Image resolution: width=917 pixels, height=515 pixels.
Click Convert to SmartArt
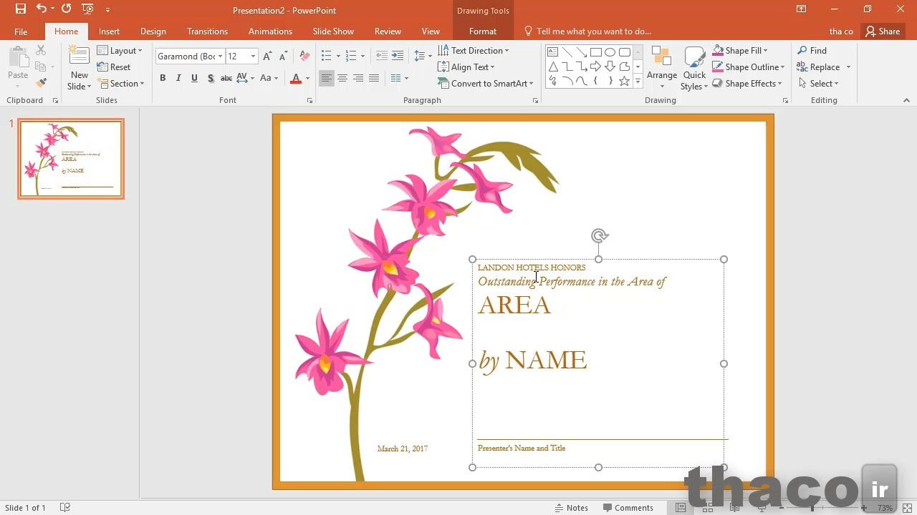(x=486, y=84)
